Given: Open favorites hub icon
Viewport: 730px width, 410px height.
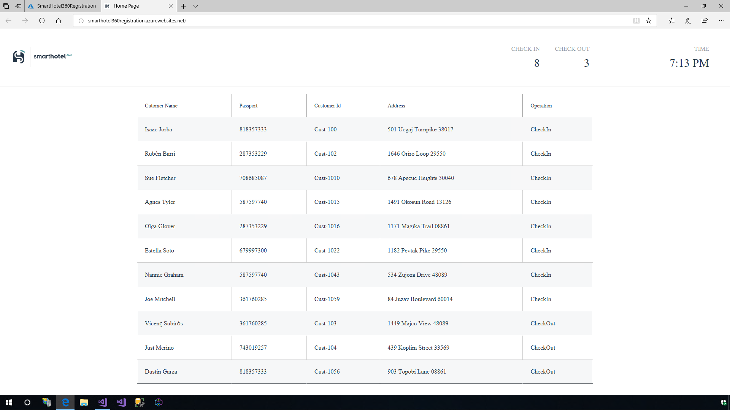Looking at the screenshot, I should coord(671,21).
